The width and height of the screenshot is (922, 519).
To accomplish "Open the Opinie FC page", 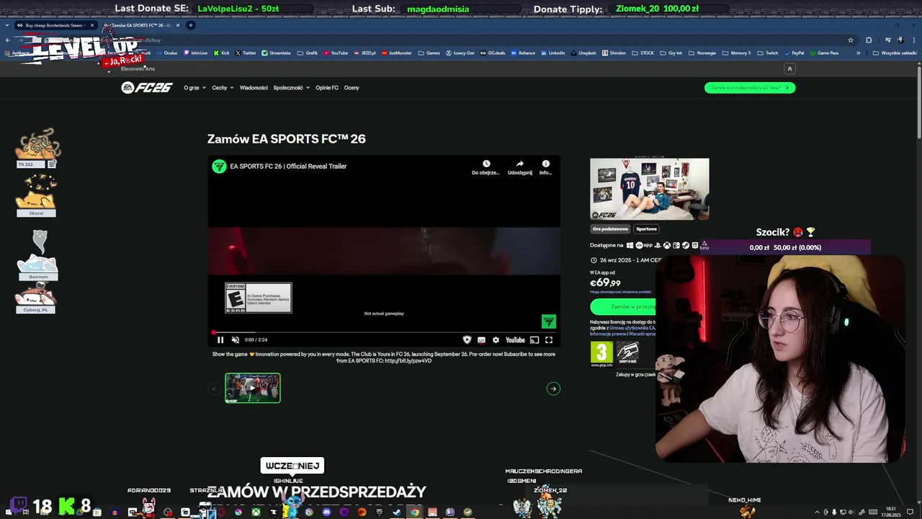I will pyautogui.click(x=327, y=88).
